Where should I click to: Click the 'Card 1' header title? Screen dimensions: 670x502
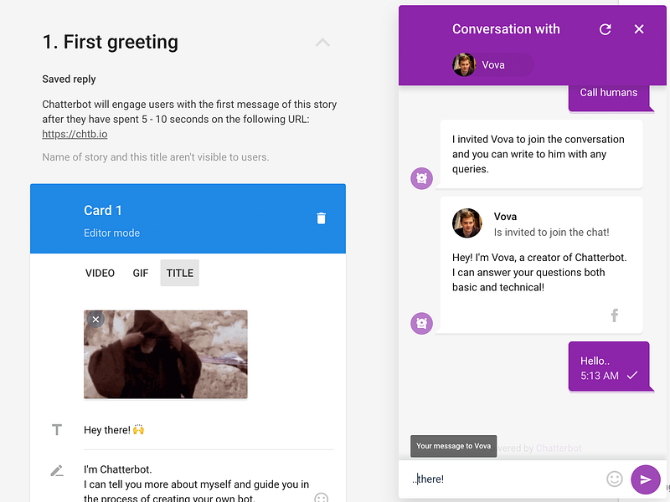point(103,210)
